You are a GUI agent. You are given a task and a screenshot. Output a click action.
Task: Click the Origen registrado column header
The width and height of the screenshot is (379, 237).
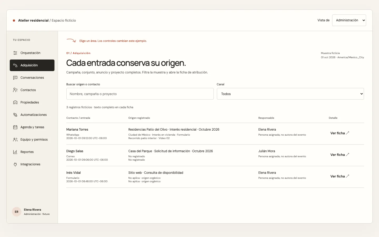139,118
